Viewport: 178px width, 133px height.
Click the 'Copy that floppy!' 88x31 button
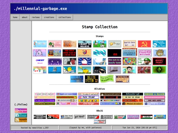(66, 117)
